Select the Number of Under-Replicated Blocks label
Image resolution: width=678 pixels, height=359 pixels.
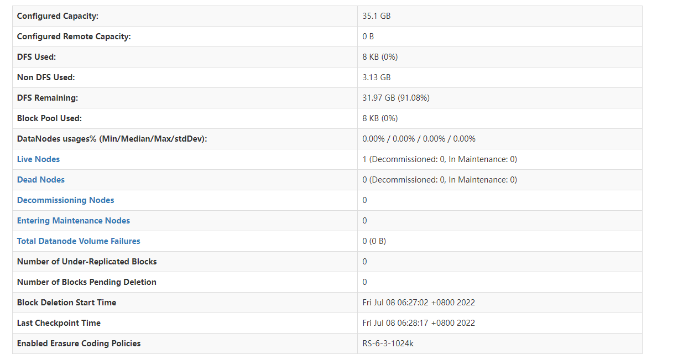tap(87, 262)
